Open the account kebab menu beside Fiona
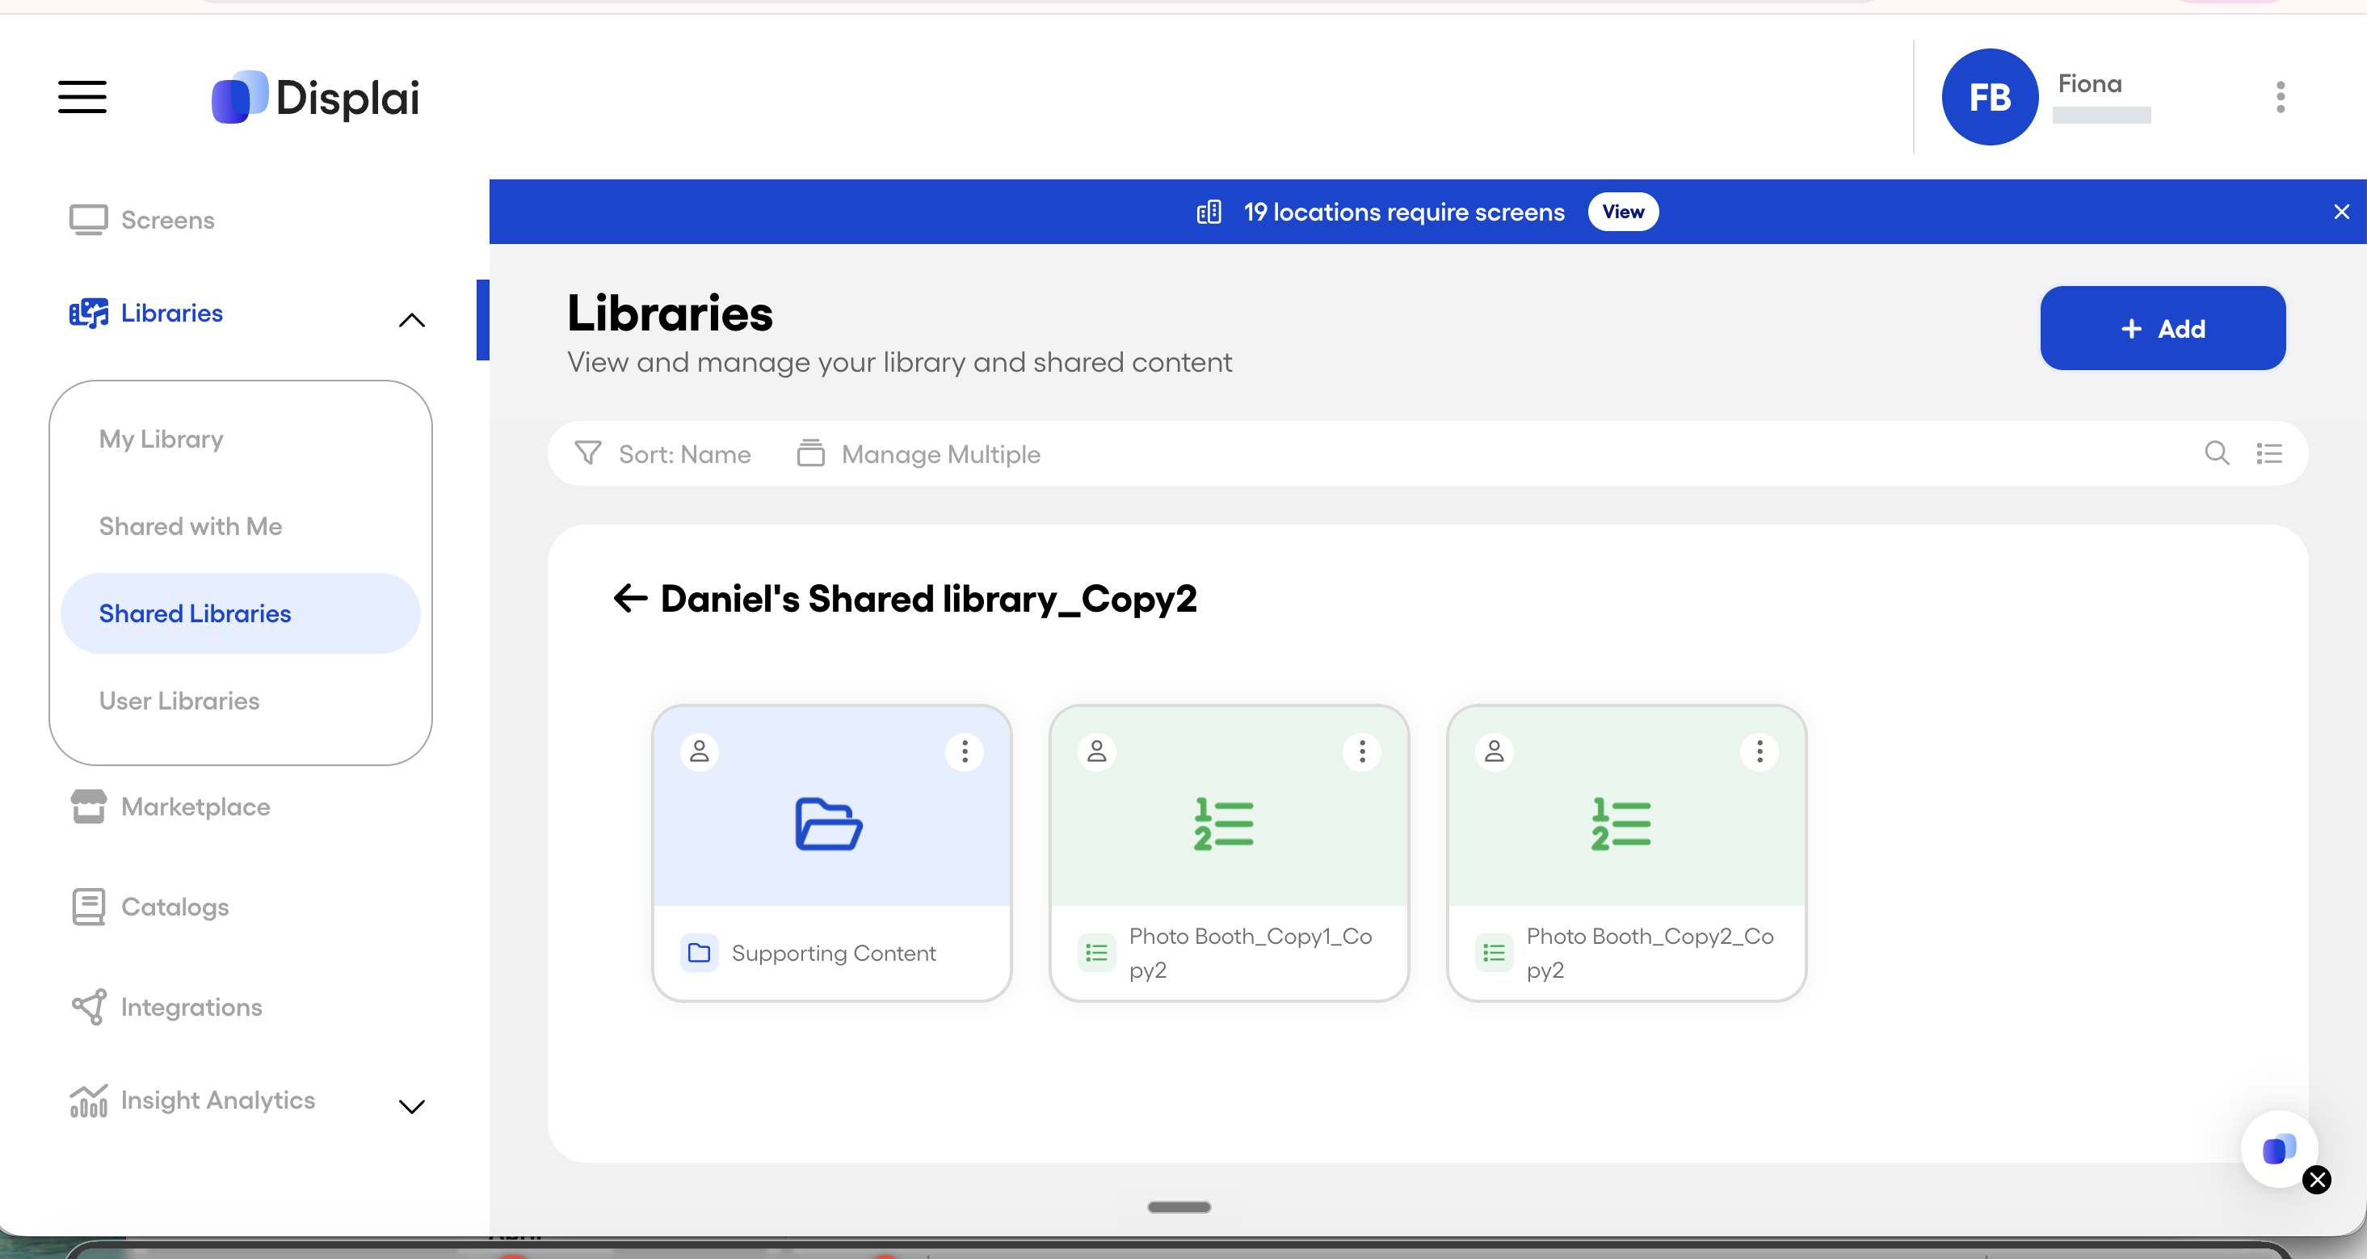The image size is (2367, 1259). click(x=2280, y=96)
